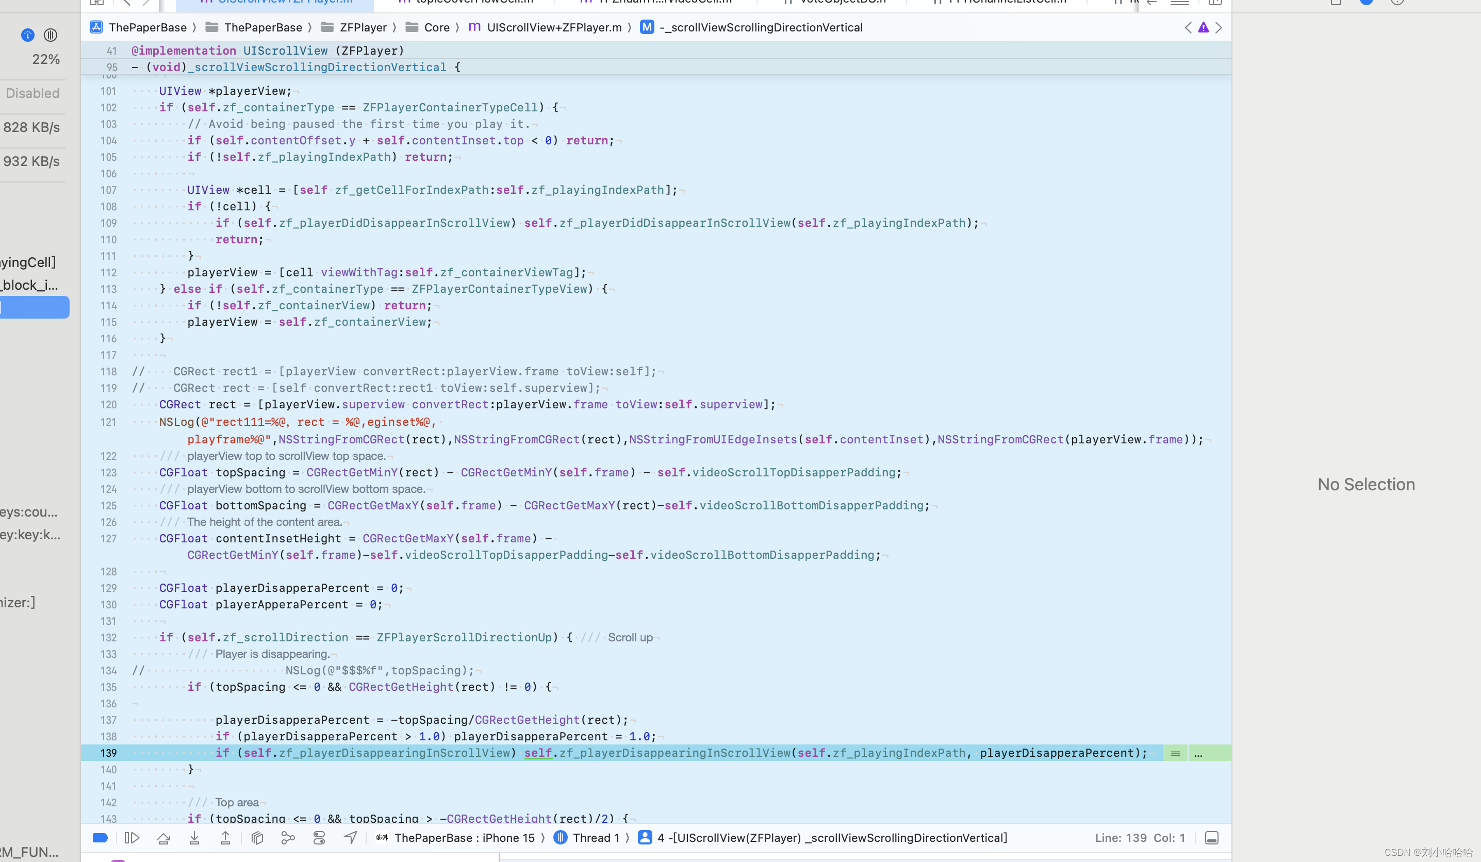The image size is (1481, 862).
Task: Click the warning triangle icon in breadcrumb
Action: tap(1204, 28)
